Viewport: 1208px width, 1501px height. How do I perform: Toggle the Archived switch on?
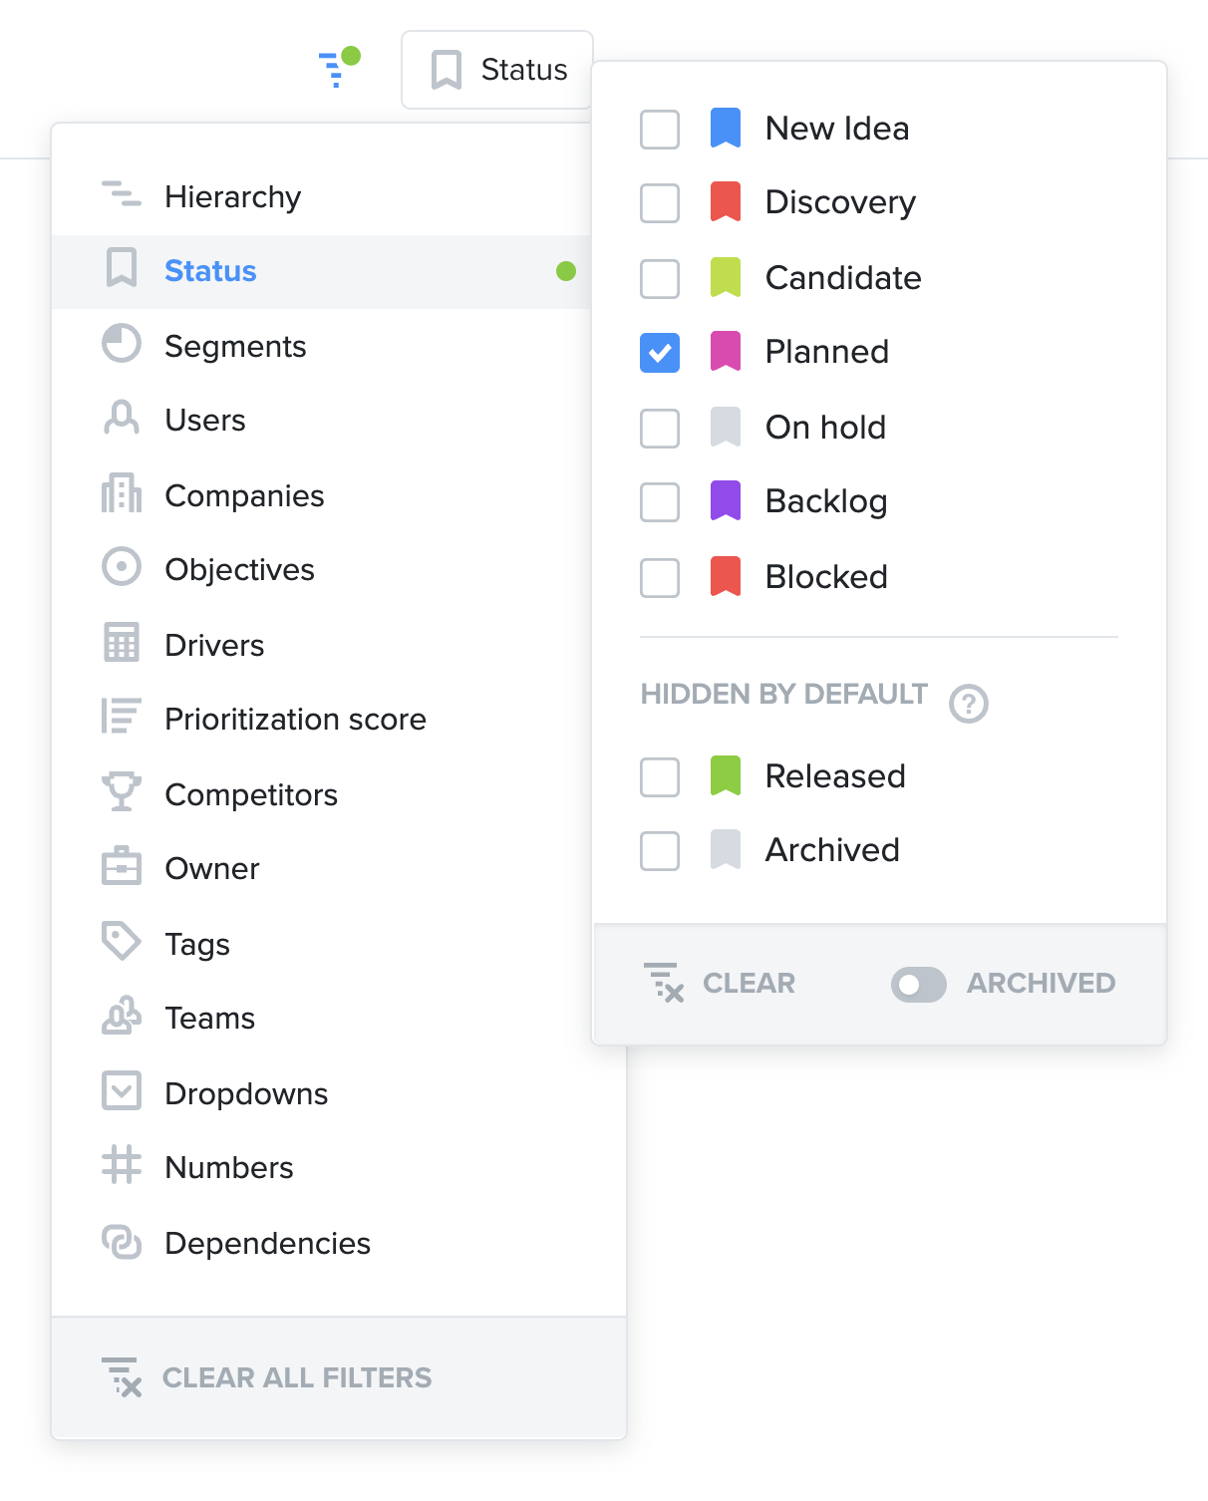(919, 985)
